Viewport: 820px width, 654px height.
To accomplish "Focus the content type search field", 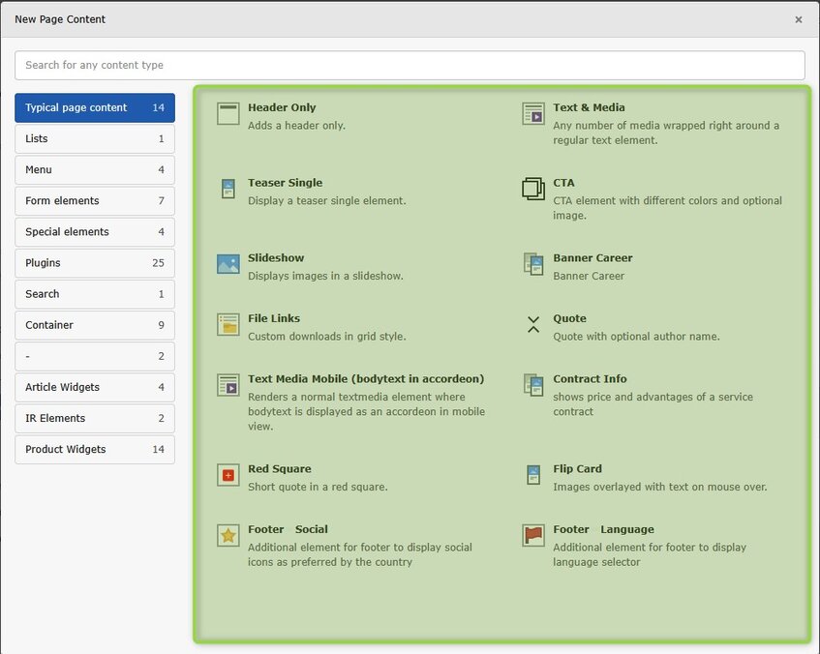I will [410, 66].
